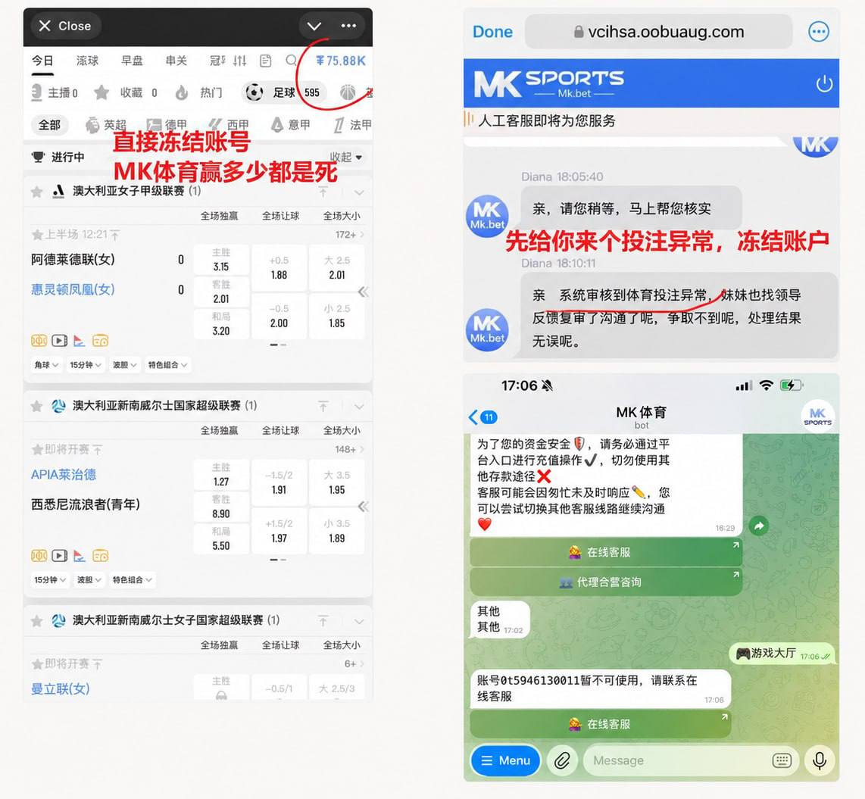The image size is (865, 799).
Task: Open browser more options circle icon
Action: pos(818,32)
